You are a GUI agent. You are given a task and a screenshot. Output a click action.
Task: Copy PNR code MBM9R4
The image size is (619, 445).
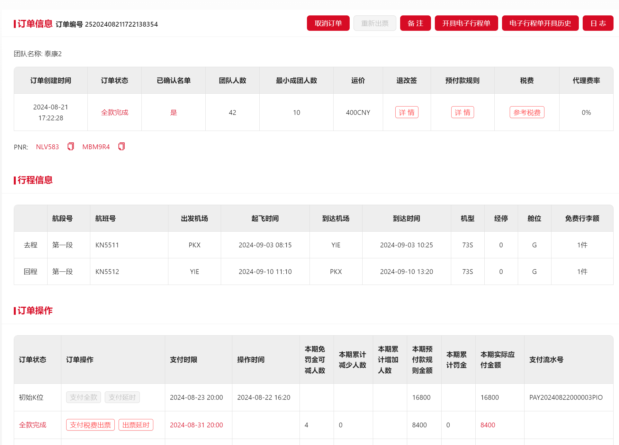coord(121,147)
